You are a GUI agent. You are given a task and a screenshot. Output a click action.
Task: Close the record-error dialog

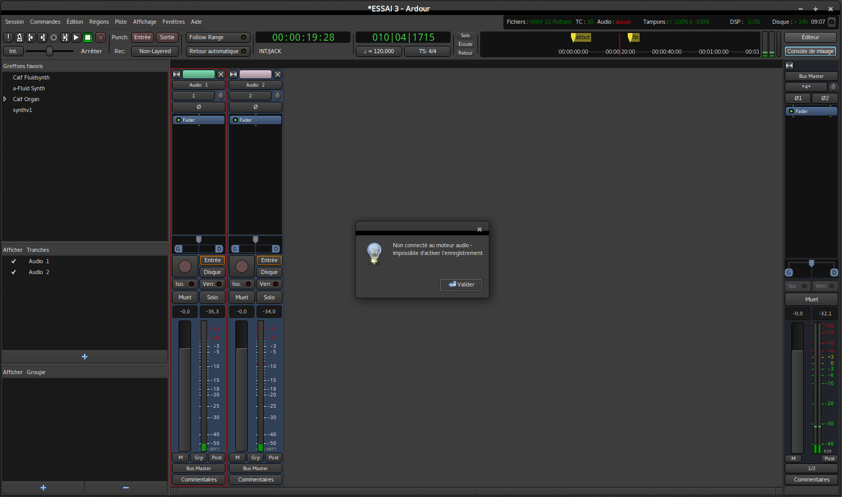pyautogui.click(x=480, y=229)
